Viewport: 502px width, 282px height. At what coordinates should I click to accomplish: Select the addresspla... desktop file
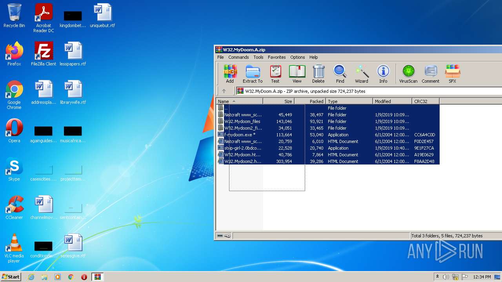point(44,92)
